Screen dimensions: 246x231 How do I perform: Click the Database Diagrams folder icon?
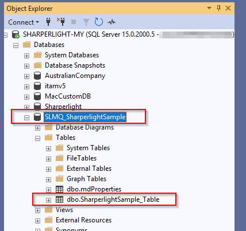click(x=48, y=127)
